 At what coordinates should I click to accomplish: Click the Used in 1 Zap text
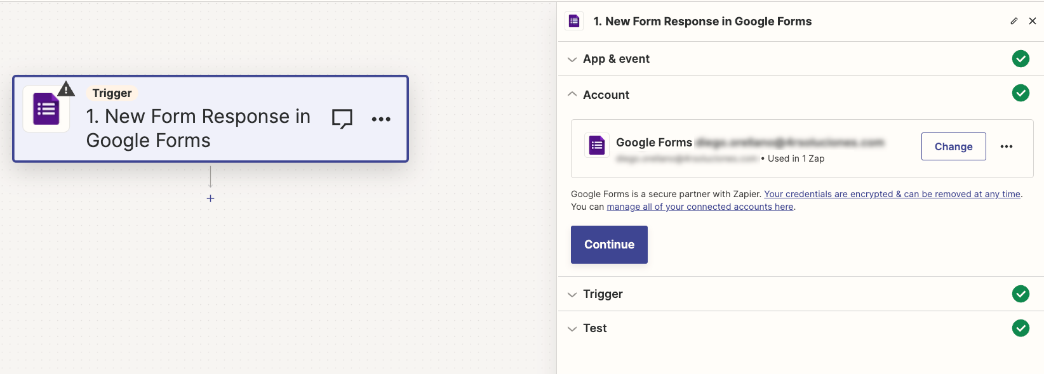click(796, 158)
